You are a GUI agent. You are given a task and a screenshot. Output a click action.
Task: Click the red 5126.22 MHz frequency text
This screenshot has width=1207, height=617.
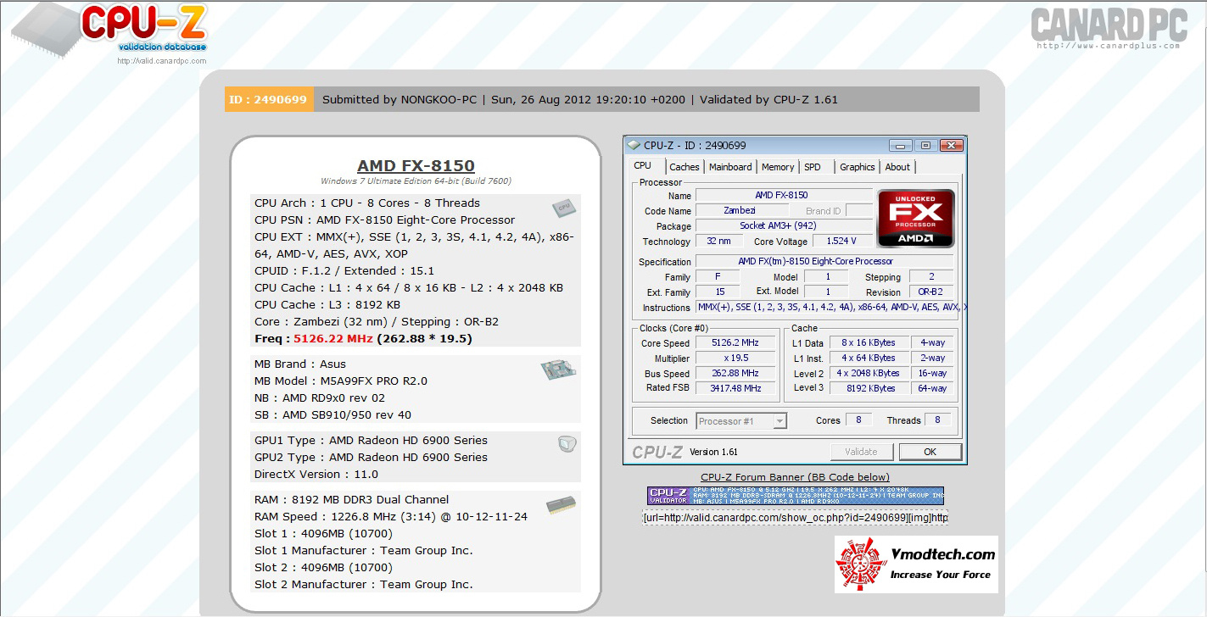coord(333,339)
